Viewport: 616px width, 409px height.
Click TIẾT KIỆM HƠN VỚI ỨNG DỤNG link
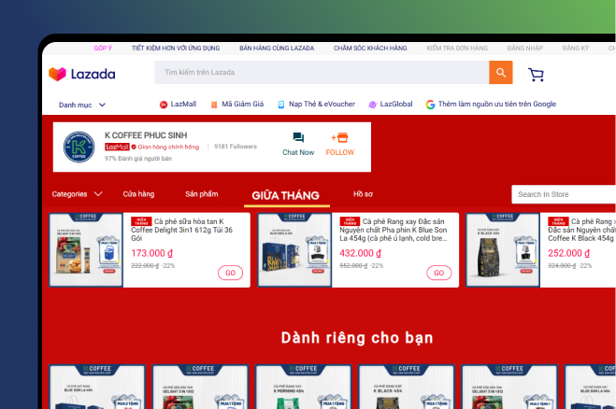[176, 49]
